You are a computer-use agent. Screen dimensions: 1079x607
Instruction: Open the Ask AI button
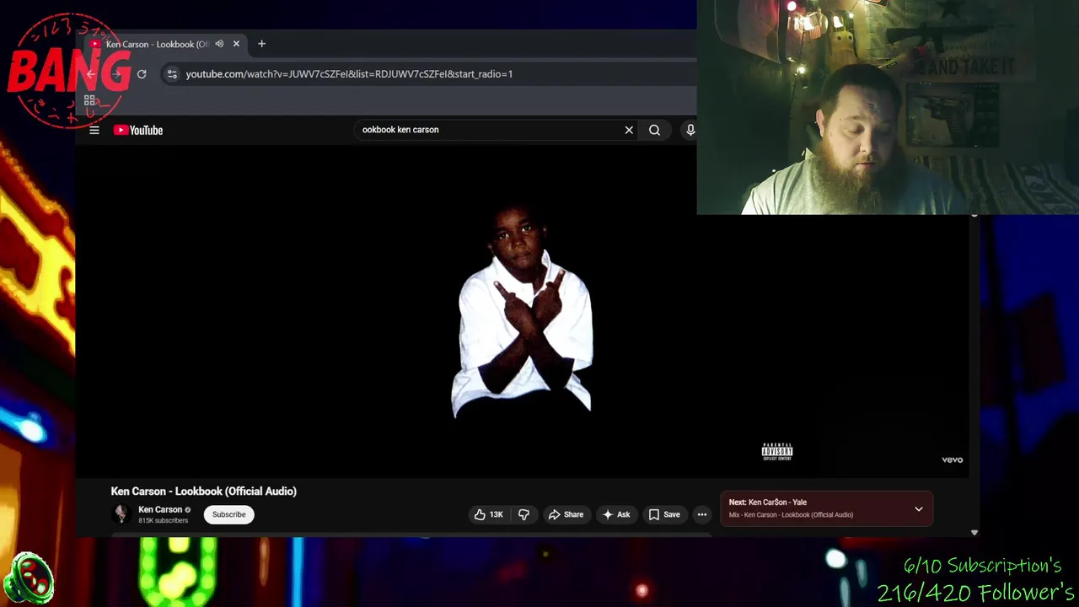616,514
